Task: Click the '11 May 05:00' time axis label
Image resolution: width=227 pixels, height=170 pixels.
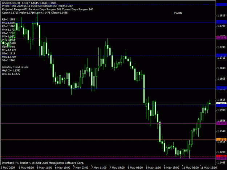Action: point(190,168)
